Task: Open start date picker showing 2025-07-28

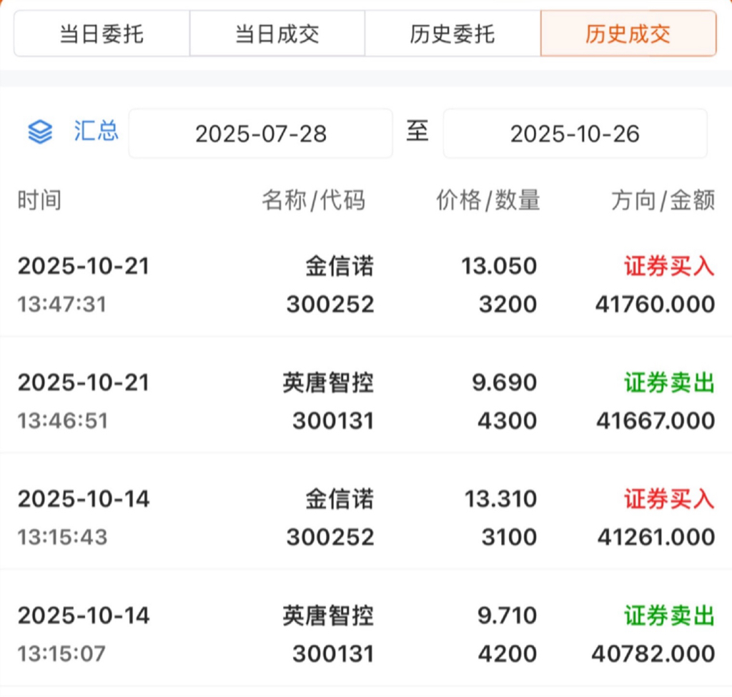Action: click(x=261, y=134)
